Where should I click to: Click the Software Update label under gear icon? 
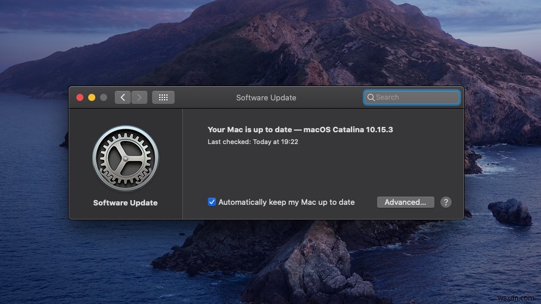coord(125,203)
